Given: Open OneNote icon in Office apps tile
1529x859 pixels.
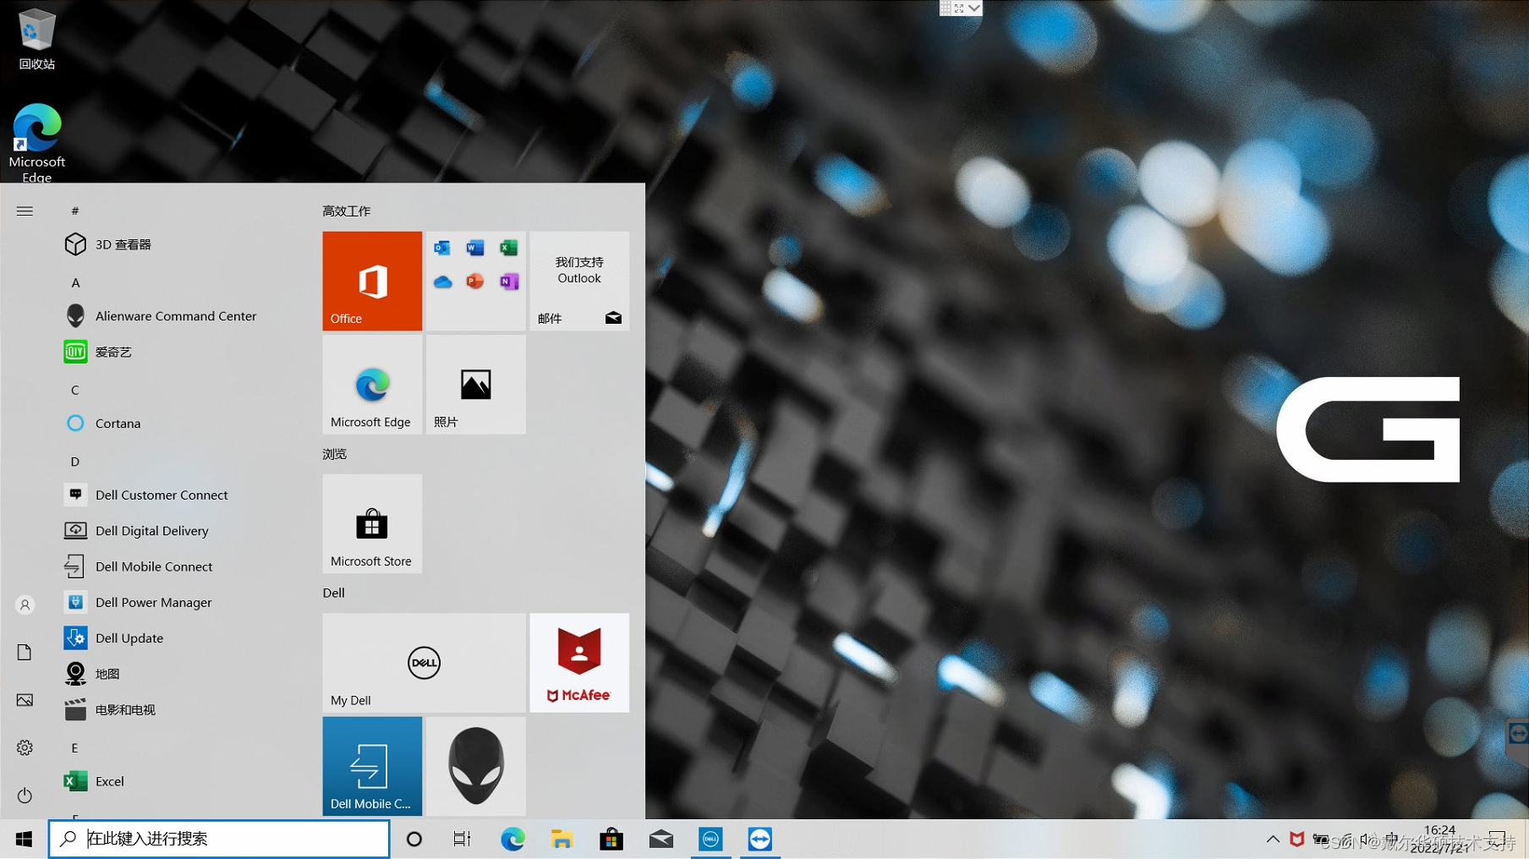Looking at the screenshot, I should point(508,282).
